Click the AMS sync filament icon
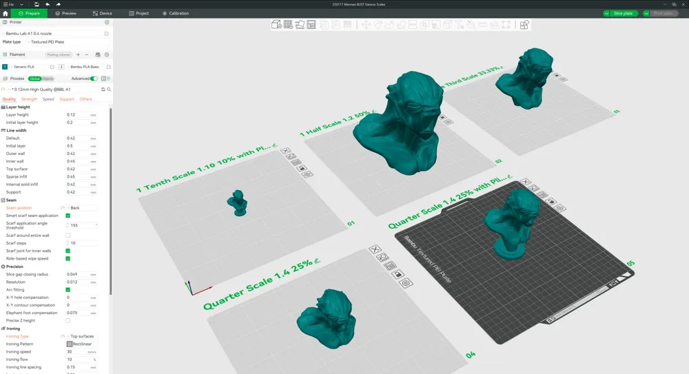This screenshot has height=374, width=689. click(x=98, y=55)
